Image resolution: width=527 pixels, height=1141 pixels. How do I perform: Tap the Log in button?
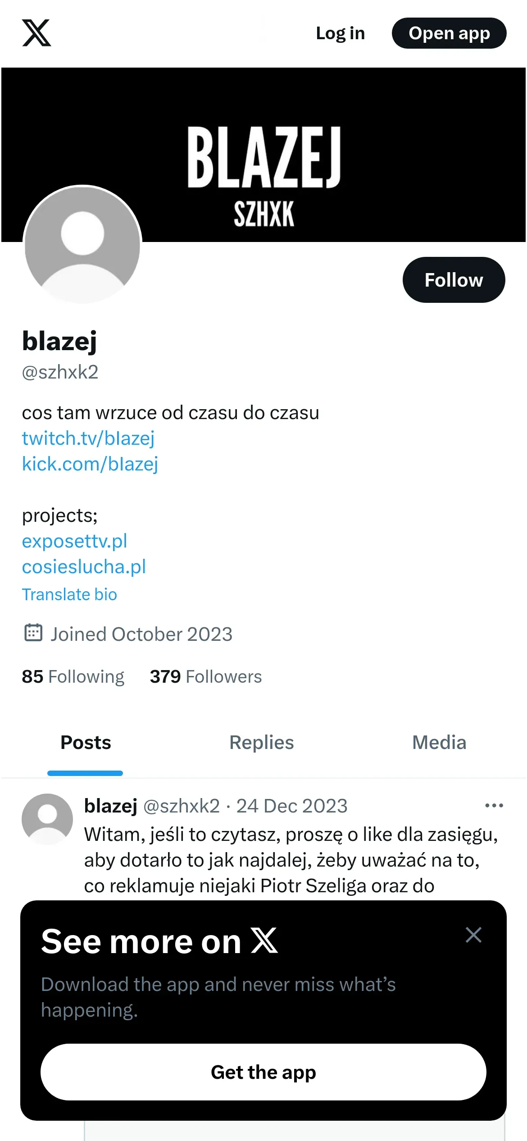coord(340,33)
